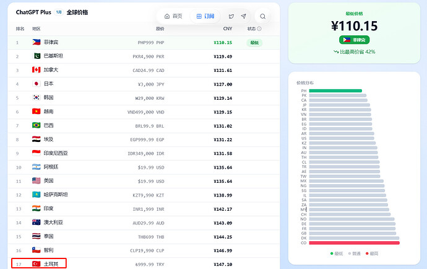Click the ¥110.15 lowest price headline
Viewport: 427px width, 269px height.
[355, 26]
